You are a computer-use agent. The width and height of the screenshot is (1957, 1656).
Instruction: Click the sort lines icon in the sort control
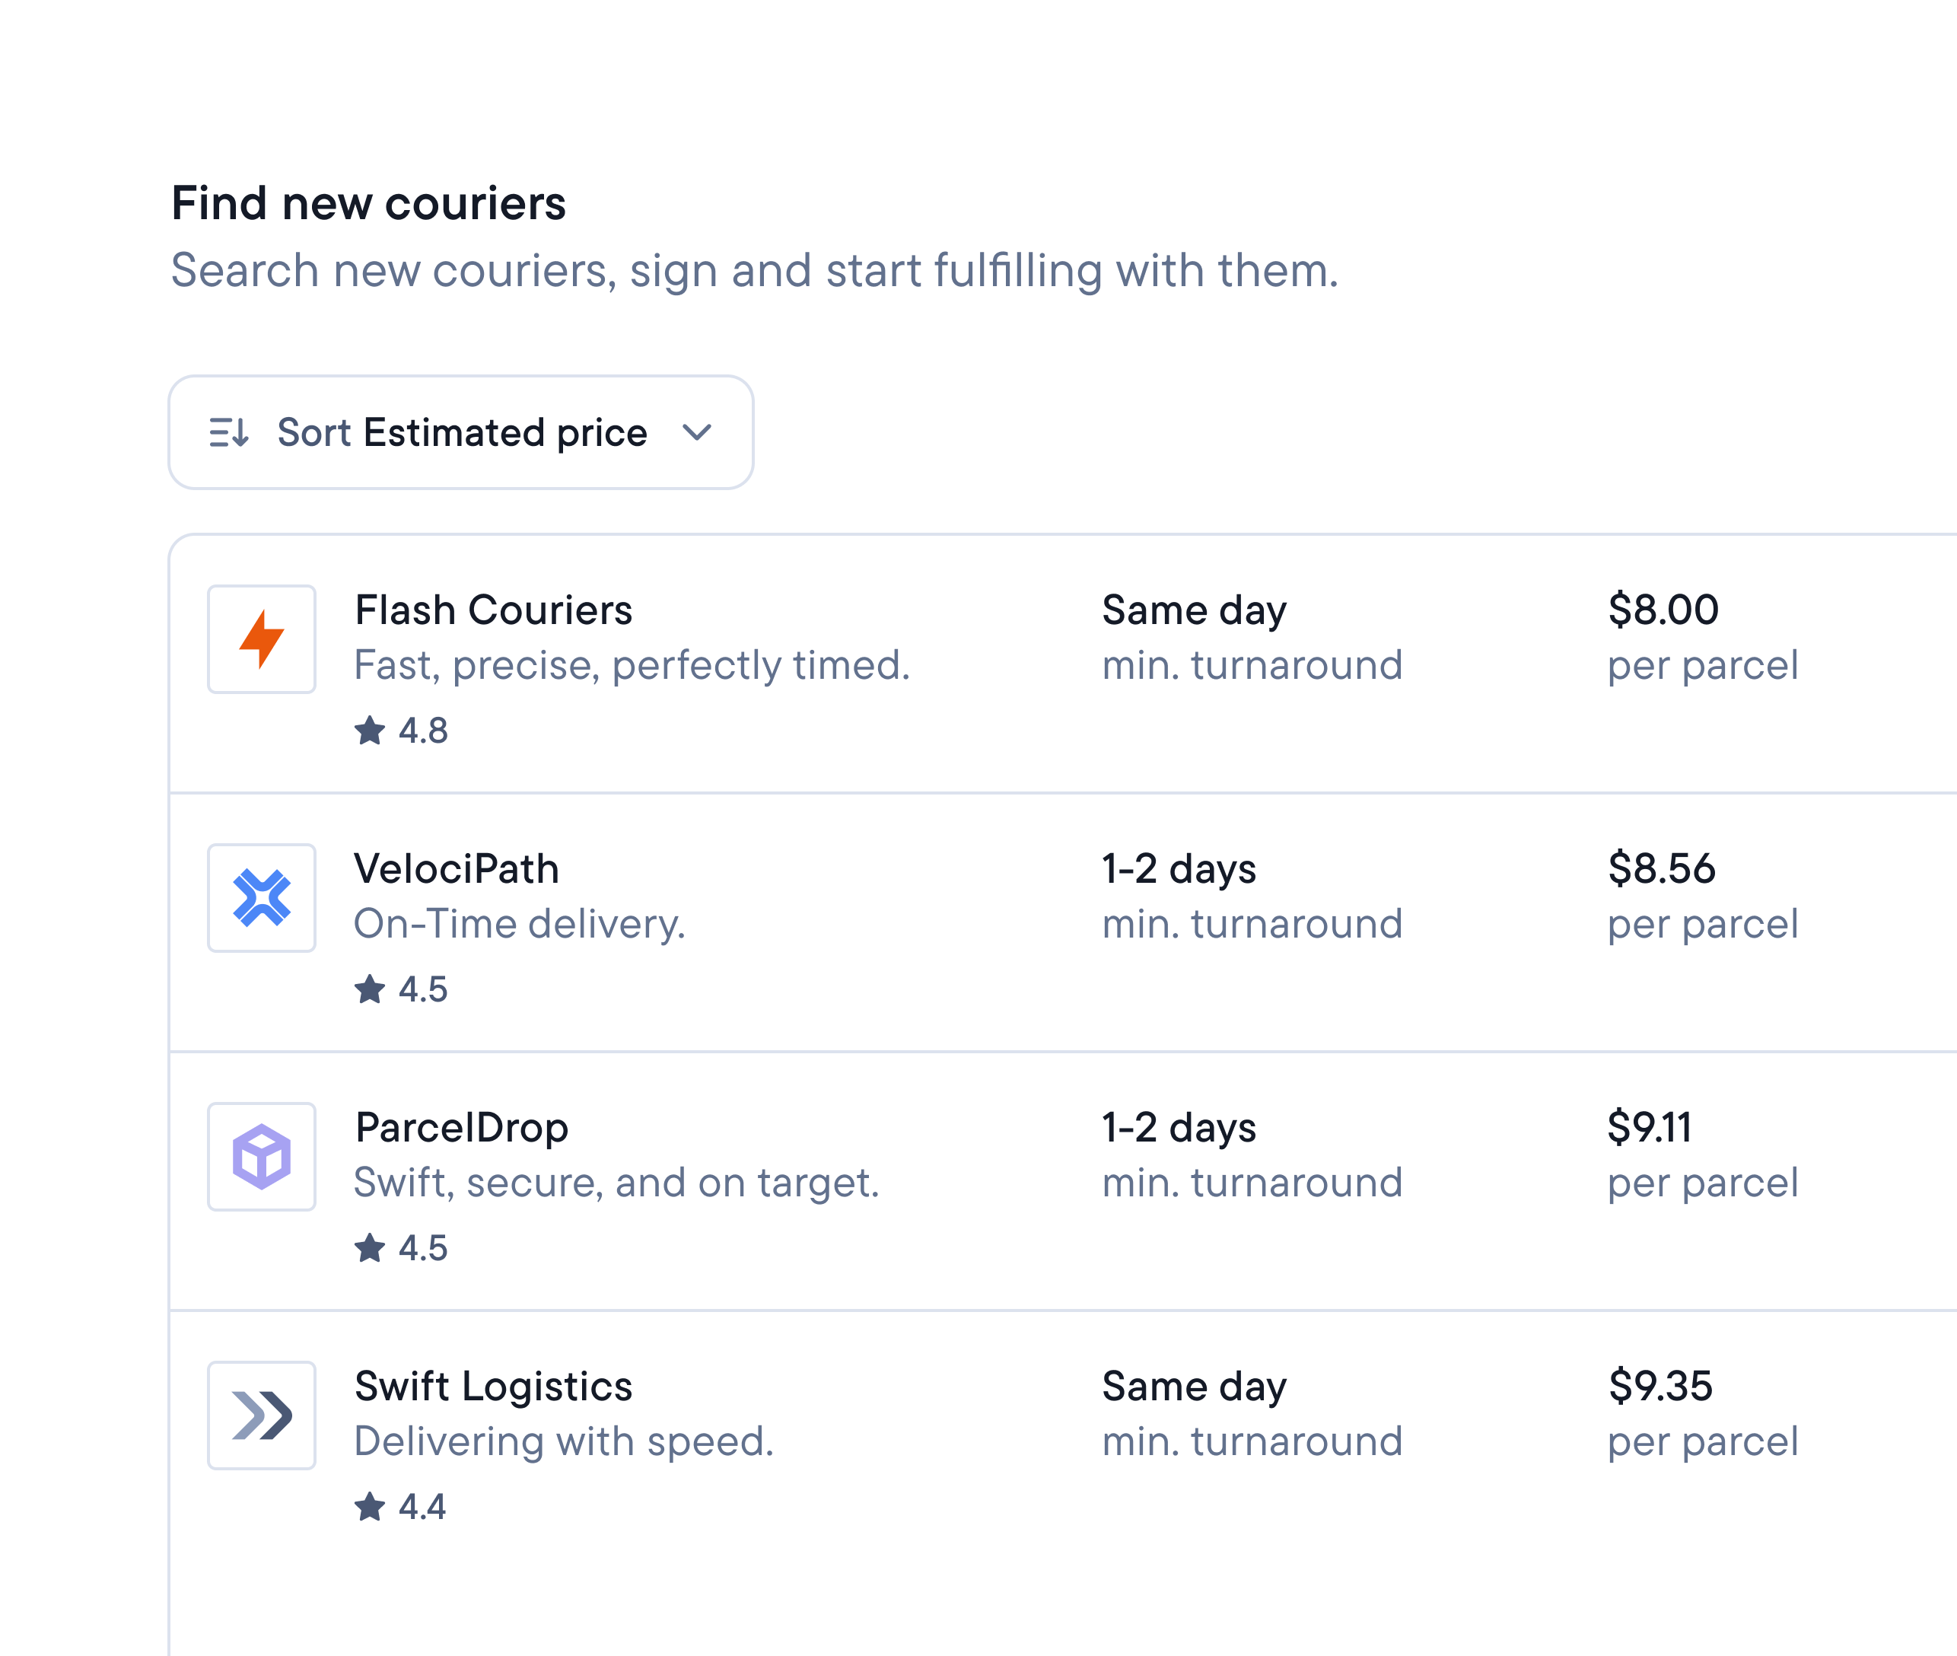coord(228,432)
